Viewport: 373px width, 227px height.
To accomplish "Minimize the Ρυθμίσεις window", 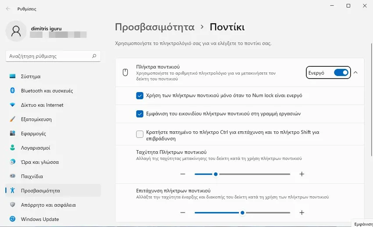I will (332, 6).
